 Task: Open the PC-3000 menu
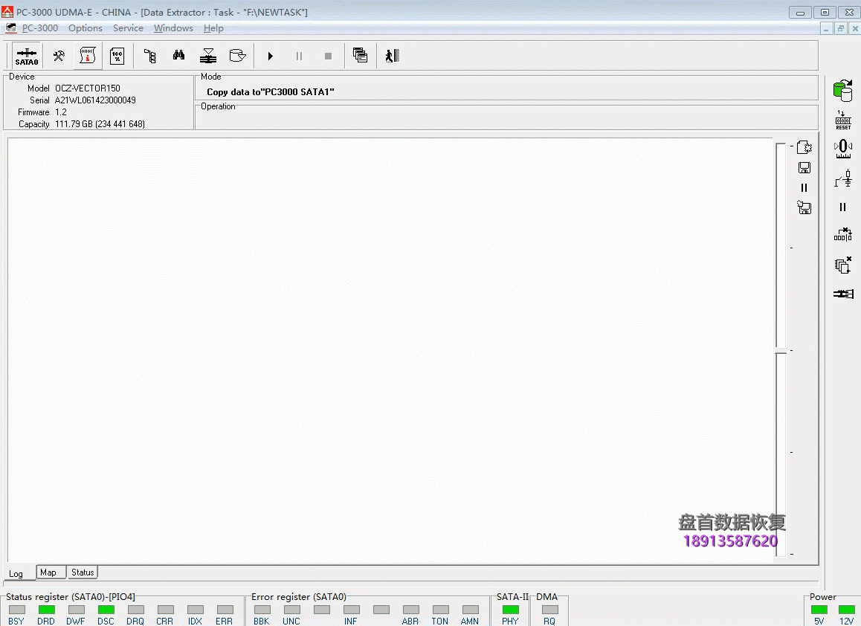coord(40,28)
